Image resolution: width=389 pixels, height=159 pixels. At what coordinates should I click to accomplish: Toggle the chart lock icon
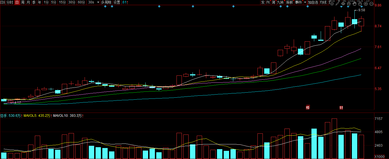360,4
